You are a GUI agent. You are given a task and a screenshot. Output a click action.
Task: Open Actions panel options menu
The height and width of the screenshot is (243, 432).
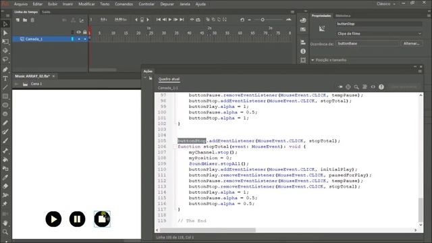click(420, 72)
